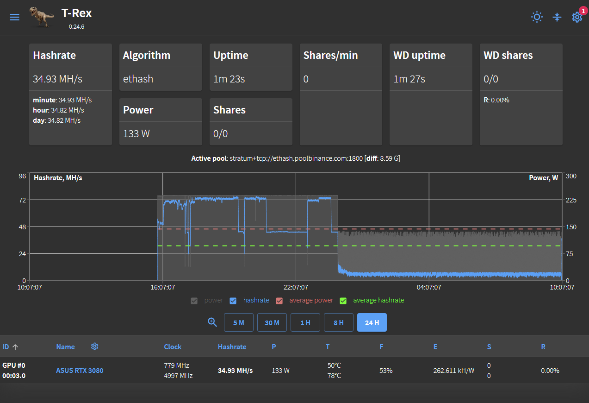
Task: Open settings via the gear with notification badge
Action: [x=577, y=18]
